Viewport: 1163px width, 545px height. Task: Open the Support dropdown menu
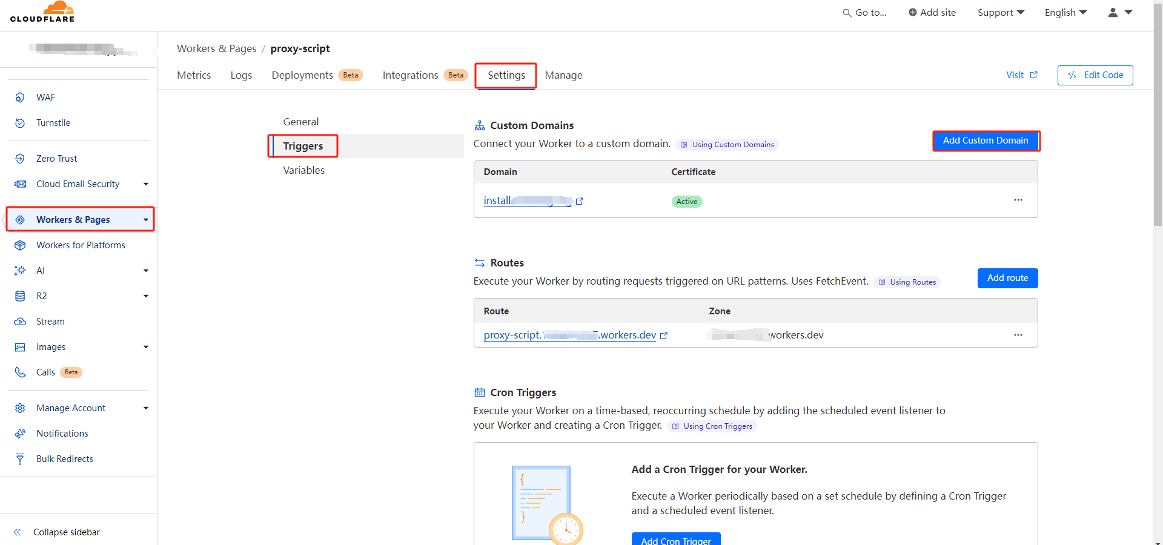[1001, 13]
